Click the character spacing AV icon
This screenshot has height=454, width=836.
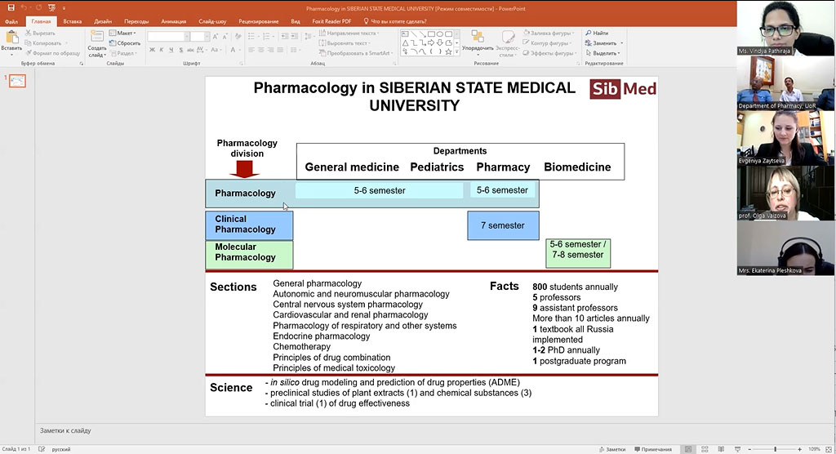201,50
